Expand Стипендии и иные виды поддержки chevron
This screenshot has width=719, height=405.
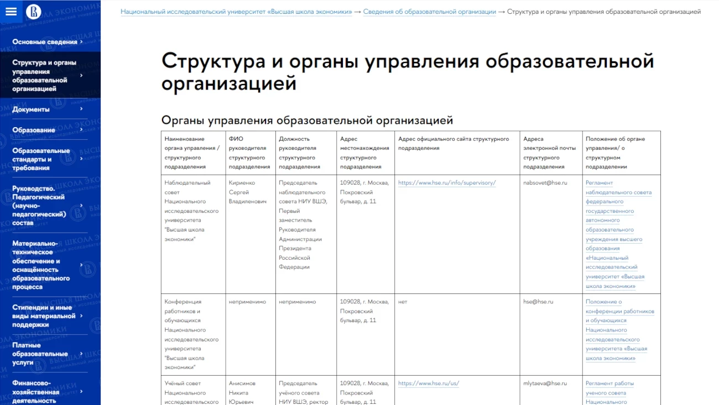click(81, 316)
